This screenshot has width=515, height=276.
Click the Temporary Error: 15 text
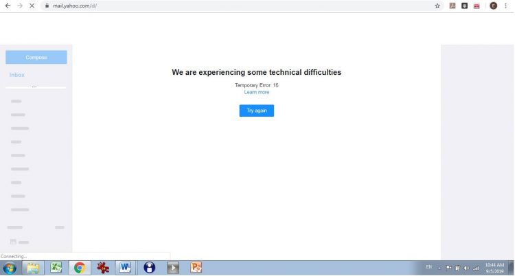(x=257, y=85)
